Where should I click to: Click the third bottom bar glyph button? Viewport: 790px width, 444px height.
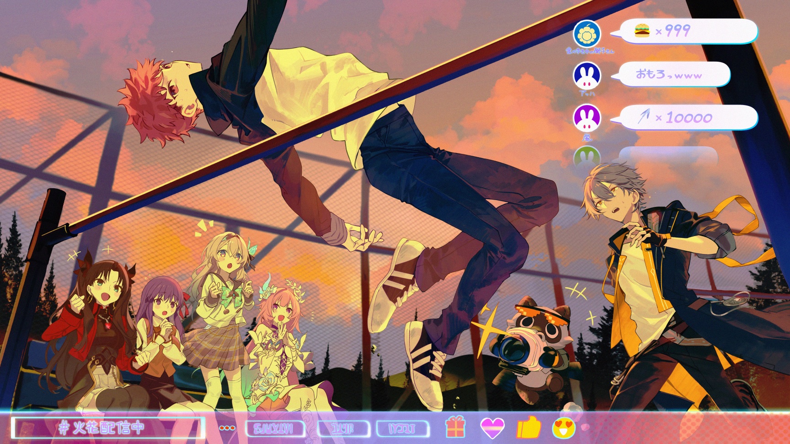pos(403,428)
